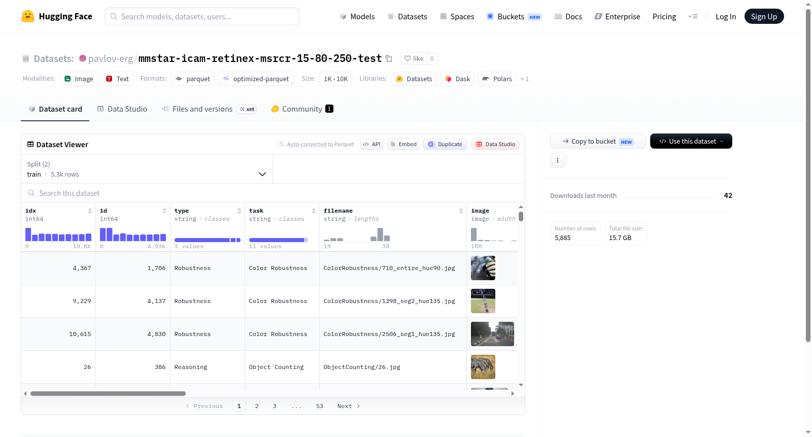Click the filename lengths histogram
This screenshot has height=437, width=812.
(x=357, y=234)
